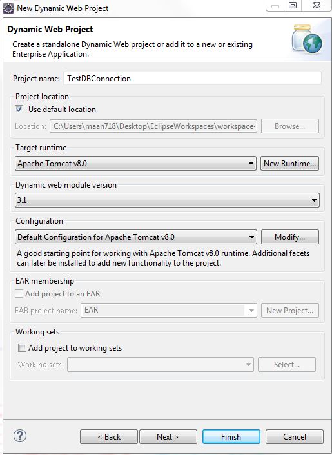This screenshot has width=332, height=455.
Task: Open the Configuration combo box
Action: point(136,237)
